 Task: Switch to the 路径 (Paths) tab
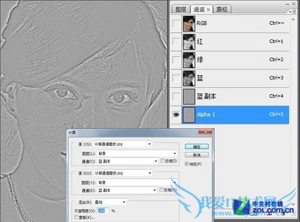coord(222,9)
